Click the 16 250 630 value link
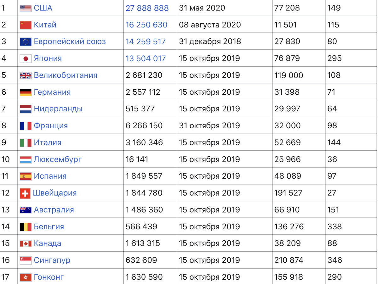Screen dimensions: 378x284 [x=146, y=25]
